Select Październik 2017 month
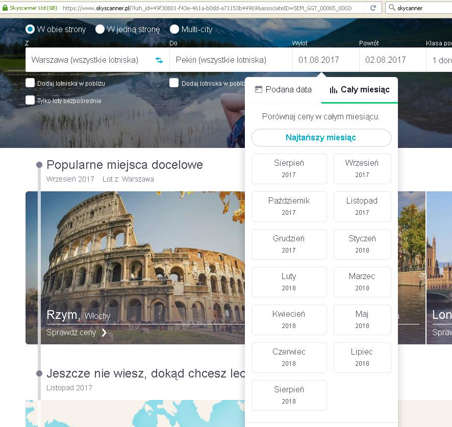Image resolution: width=452 pixels, height=427 pixels. (289, 207)
